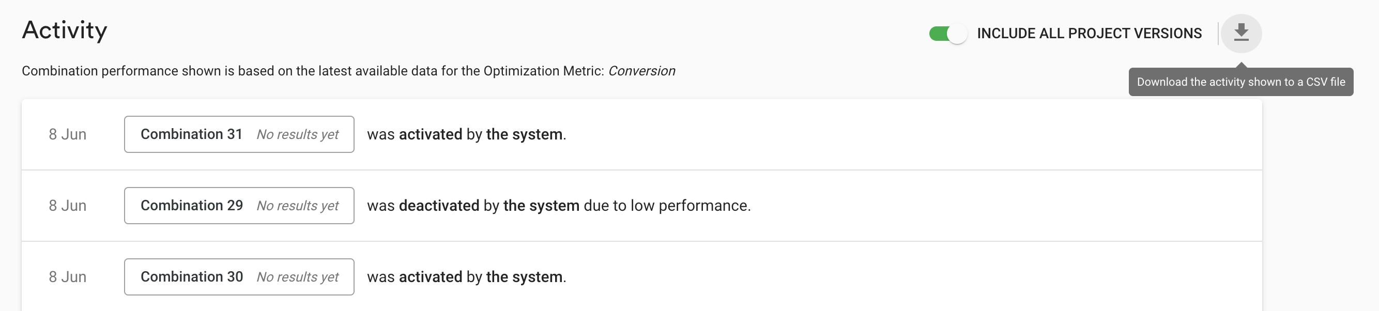This screenshot has height=311, width=1379.
Task: Click the Activity heading
Action: [65, 30]
